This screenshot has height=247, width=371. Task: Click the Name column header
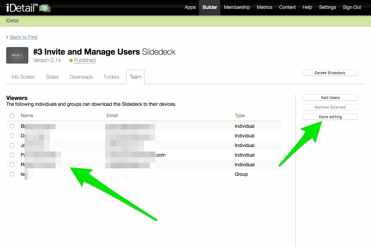[27, 115]
